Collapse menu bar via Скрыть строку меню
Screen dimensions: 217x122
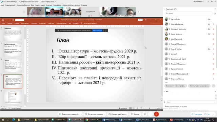[x=48, y=2]
